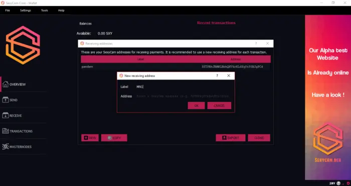351x186 pixels.
Task: Open the Receive page in sidebar
Action: point(12,115)
